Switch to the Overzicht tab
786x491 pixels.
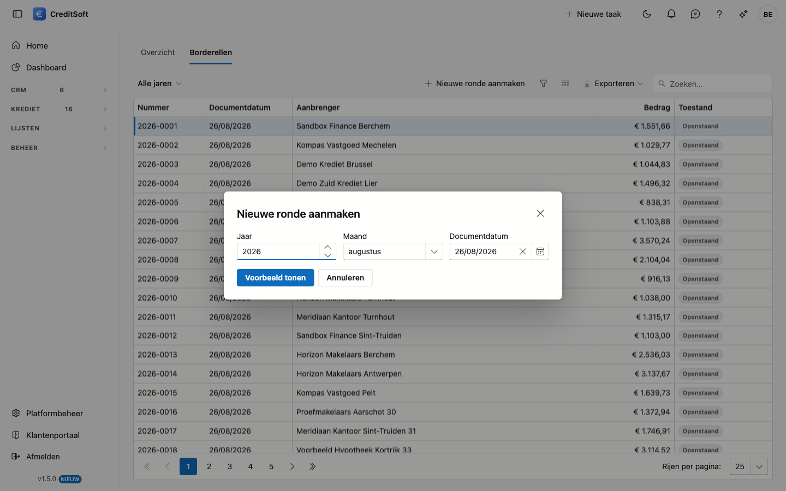click(158, 52)
